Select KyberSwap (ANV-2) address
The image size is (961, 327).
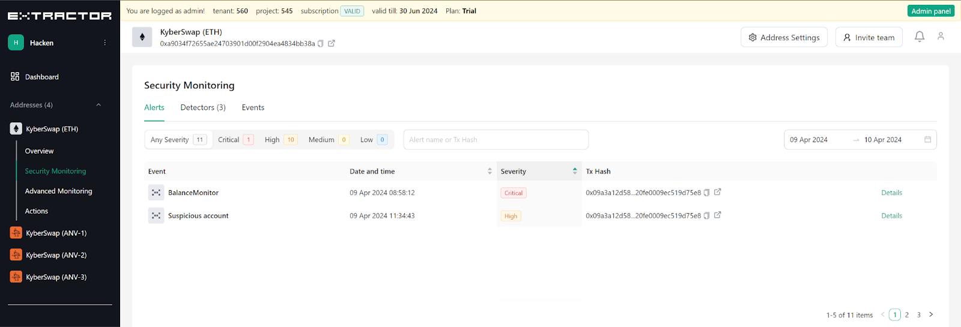[56, 255]
